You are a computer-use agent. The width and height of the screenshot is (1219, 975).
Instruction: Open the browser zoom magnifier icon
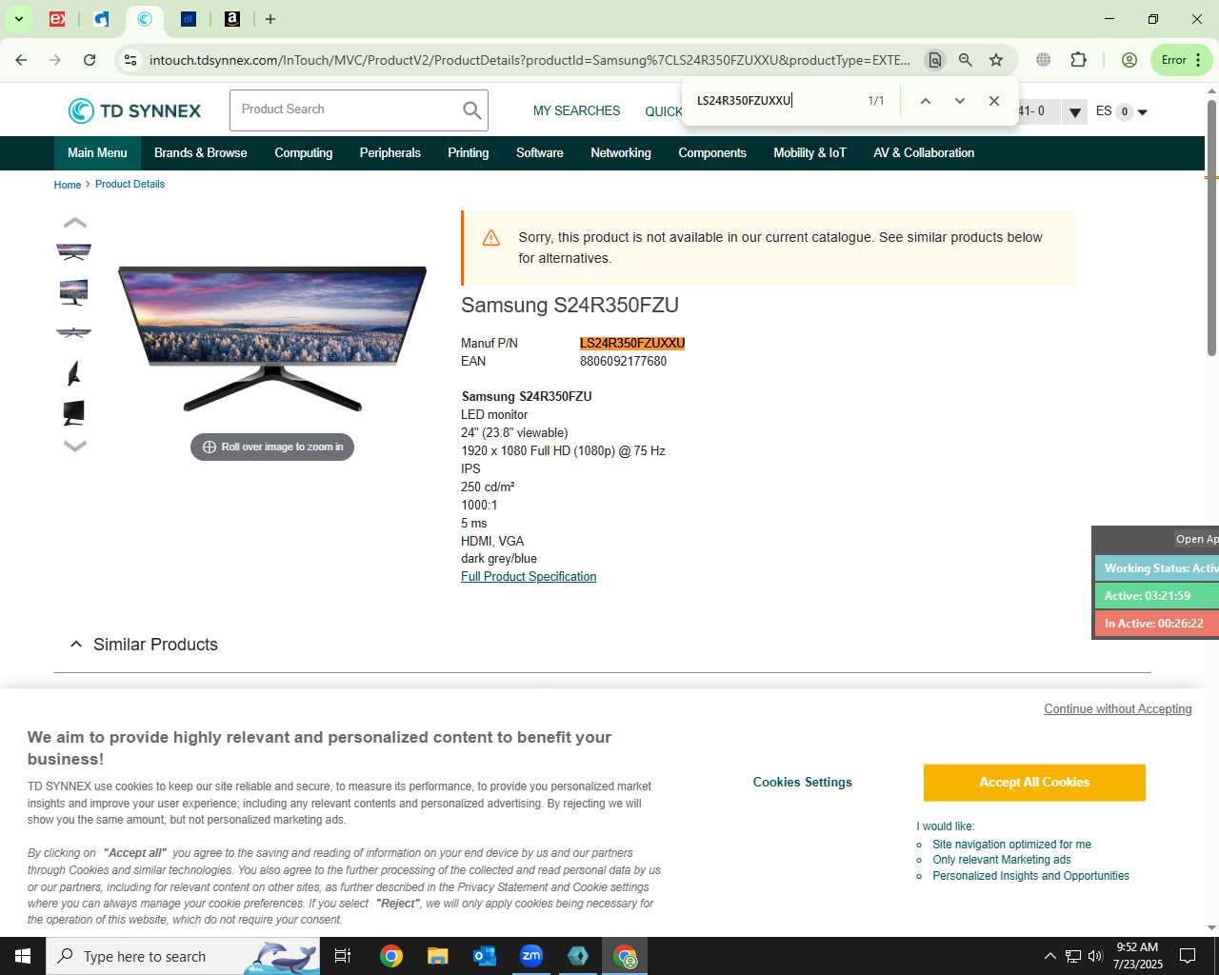(966, 60)
